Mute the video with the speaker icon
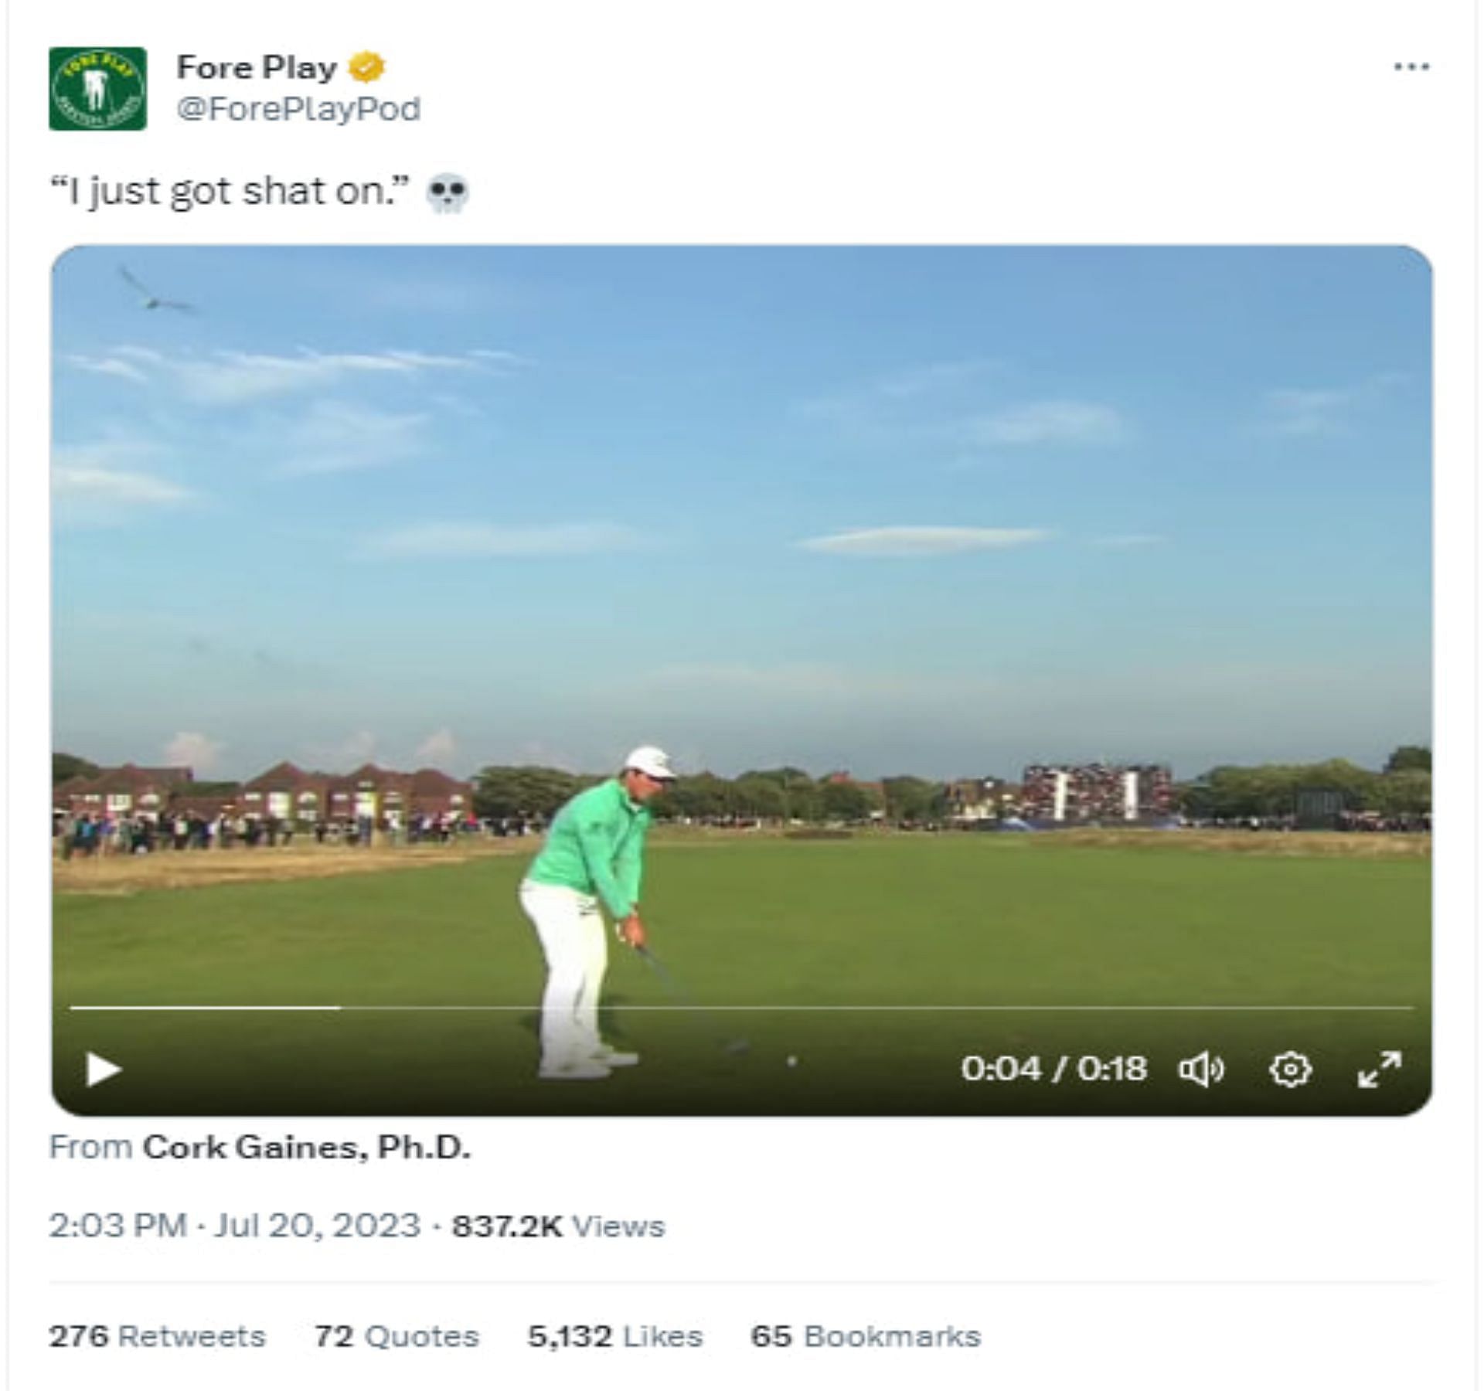 tap(1201, 1070)
